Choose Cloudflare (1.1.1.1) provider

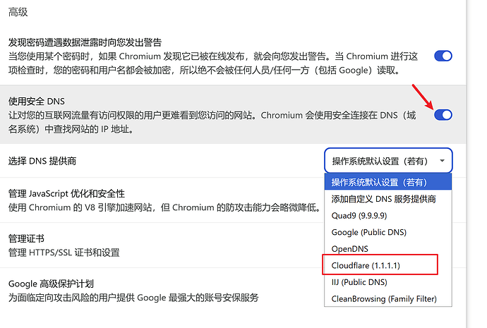[388, 265]
